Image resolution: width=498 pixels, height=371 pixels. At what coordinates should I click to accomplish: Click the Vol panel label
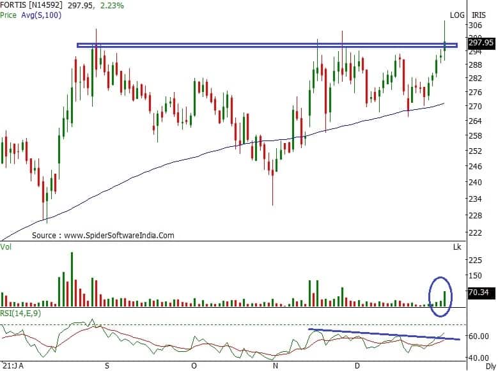click(x=6, y=245)
